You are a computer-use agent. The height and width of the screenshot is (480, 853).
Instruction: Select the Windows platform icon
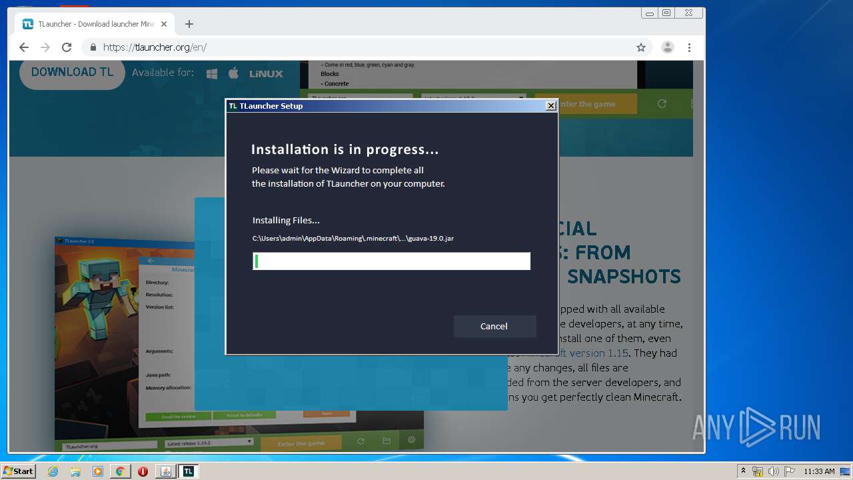click(212, 73)
